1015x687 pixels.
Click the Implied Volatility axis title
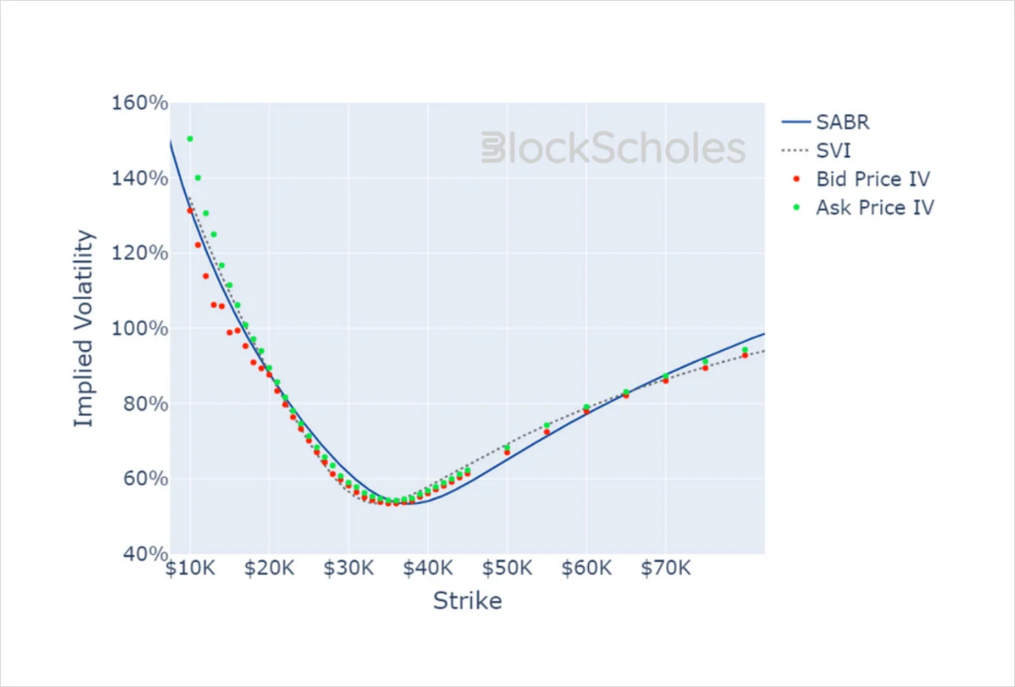tap(84, 328)
